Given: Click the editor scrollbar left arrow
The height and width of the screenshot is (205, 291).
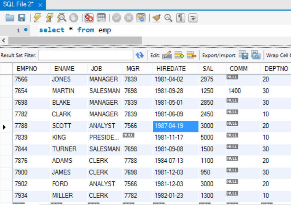Looking at the screenshot, I should [x=4, y=41].
